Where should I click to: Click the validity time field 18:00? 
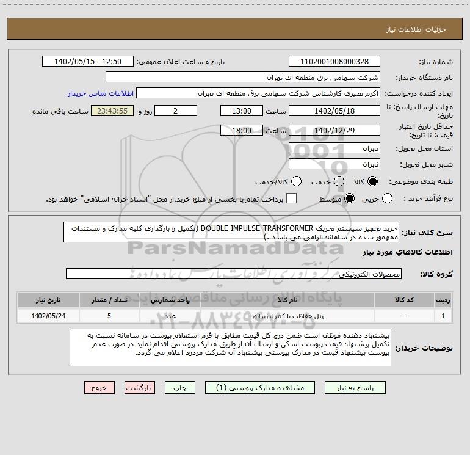(x=242, y=130)
